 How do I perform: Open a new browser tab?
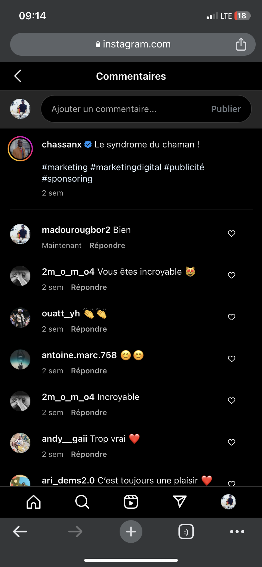(x=131, y=532)
